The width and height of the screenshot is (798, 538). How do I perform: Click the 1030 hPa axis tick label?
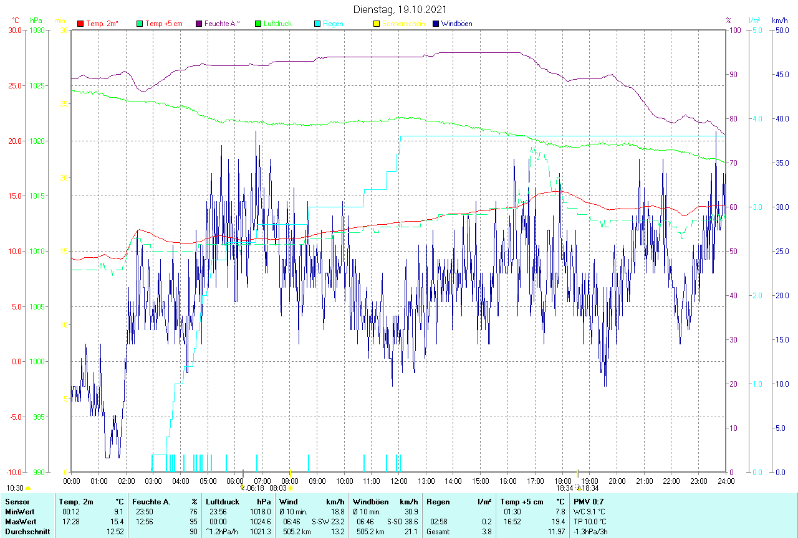(x=37, y=31)
